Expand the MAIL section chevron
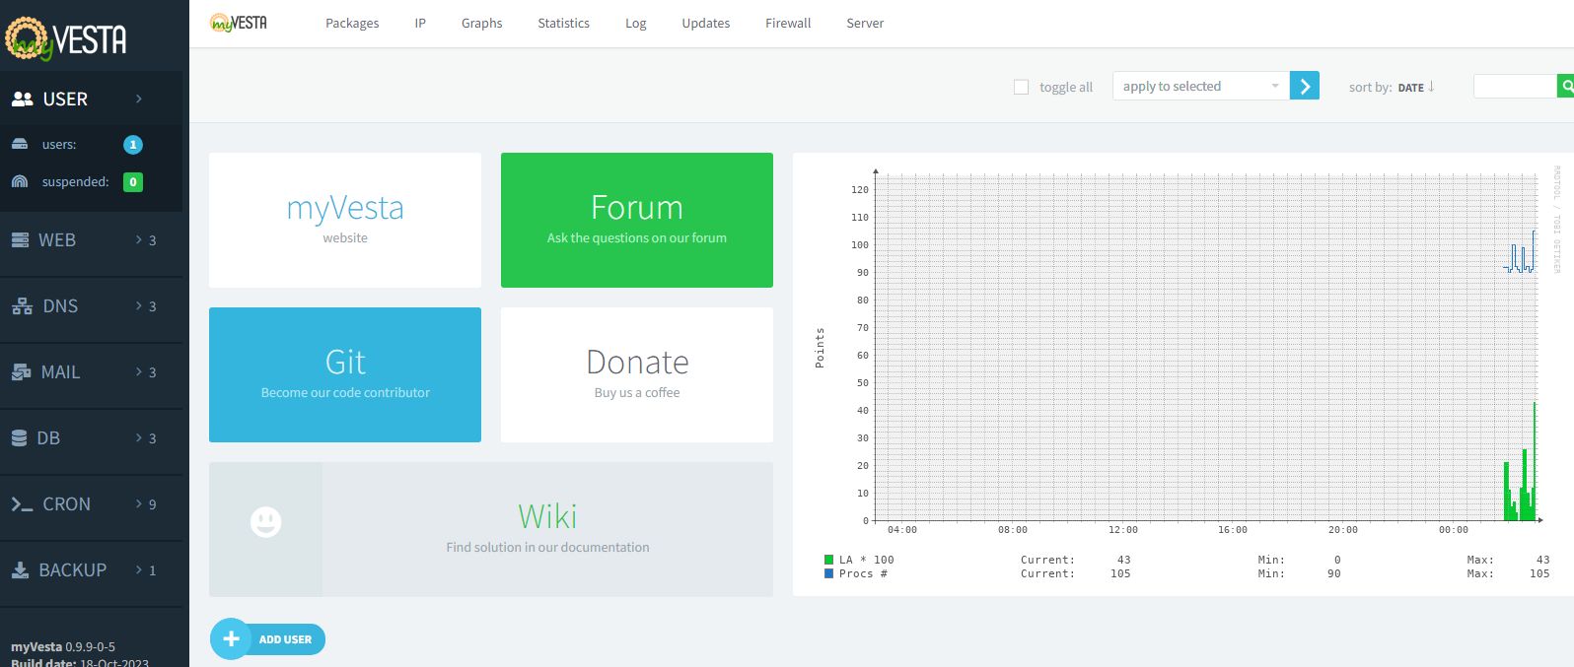 click(139, 371)
